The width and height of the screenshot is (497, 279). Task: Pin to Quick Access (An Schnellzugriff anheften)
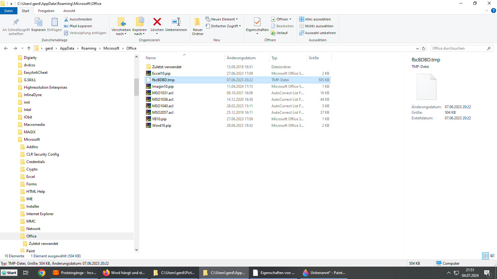point(16,26)
